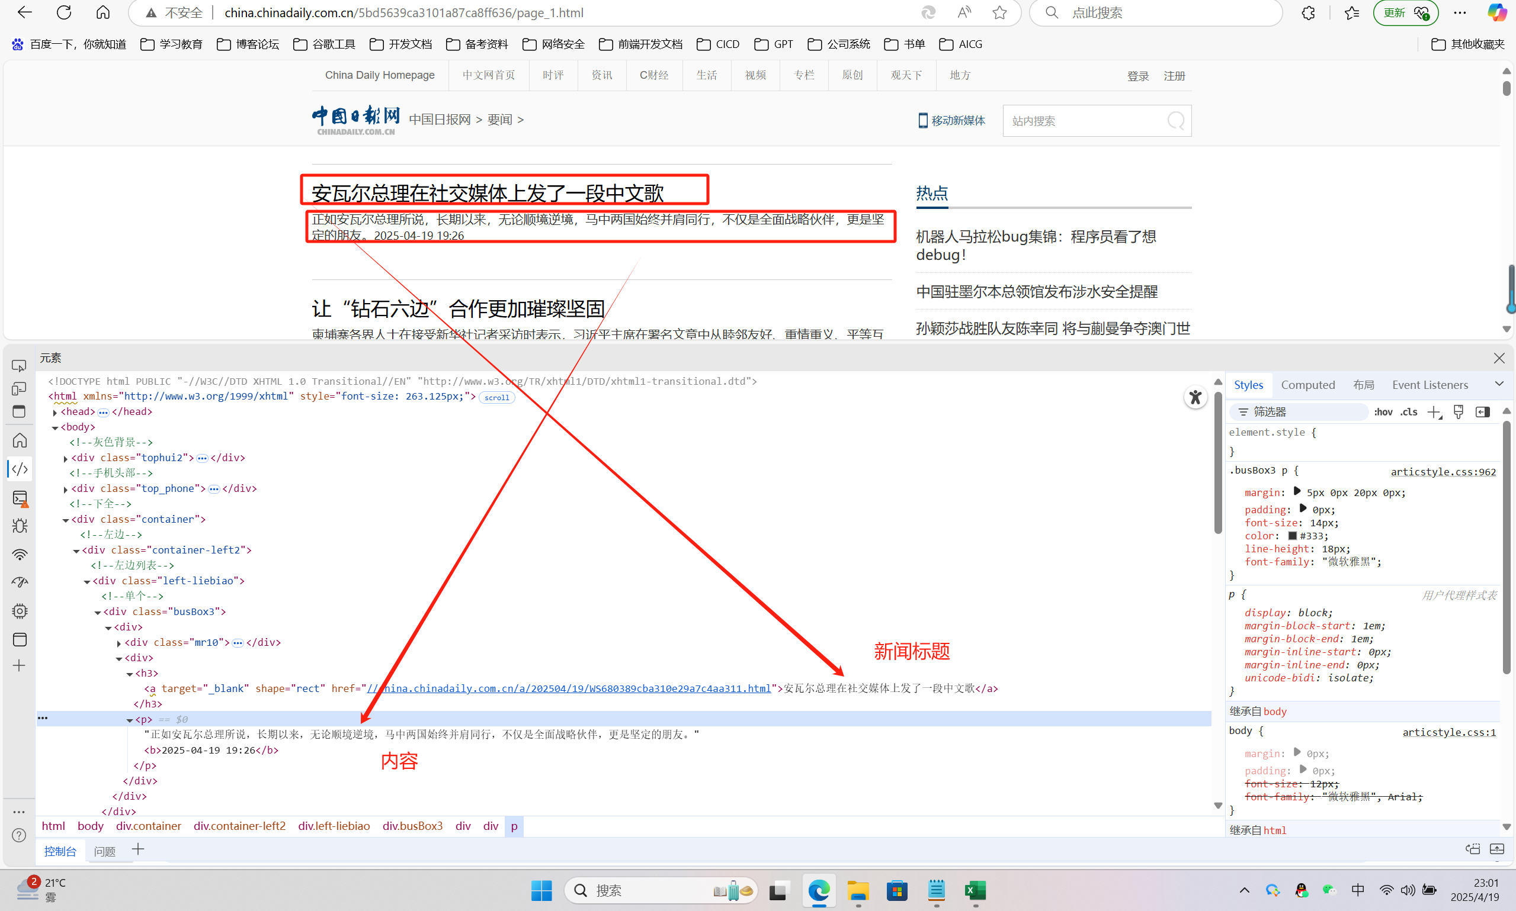This screenshot has height=911, width=1516.
Task: Click the DevTools help question mark icon
Action: click(x=19, y=835)
